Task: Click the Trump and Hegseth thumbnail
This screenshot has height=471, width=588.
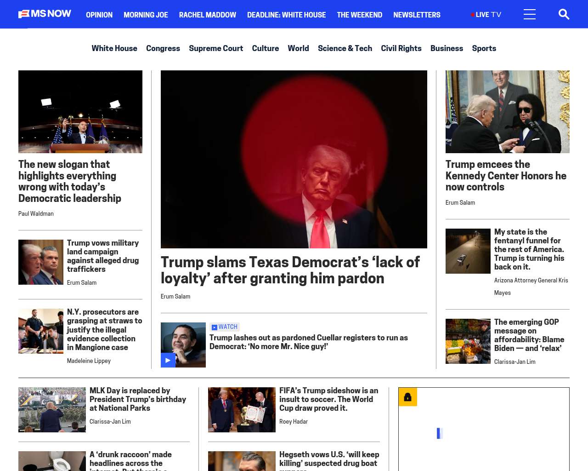Action: click(x=41, y=262)
